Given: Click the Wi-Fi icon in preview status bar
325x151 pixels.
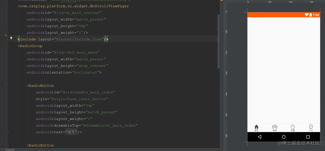Looking at the screenshot, I should [x=306, y=15].
